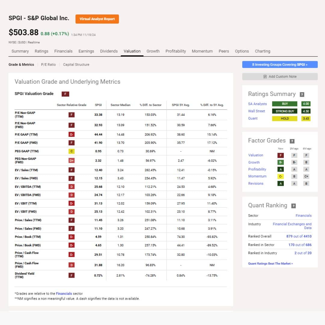Click grade badge for P/E Non-GAAP (TTM)

72,115
